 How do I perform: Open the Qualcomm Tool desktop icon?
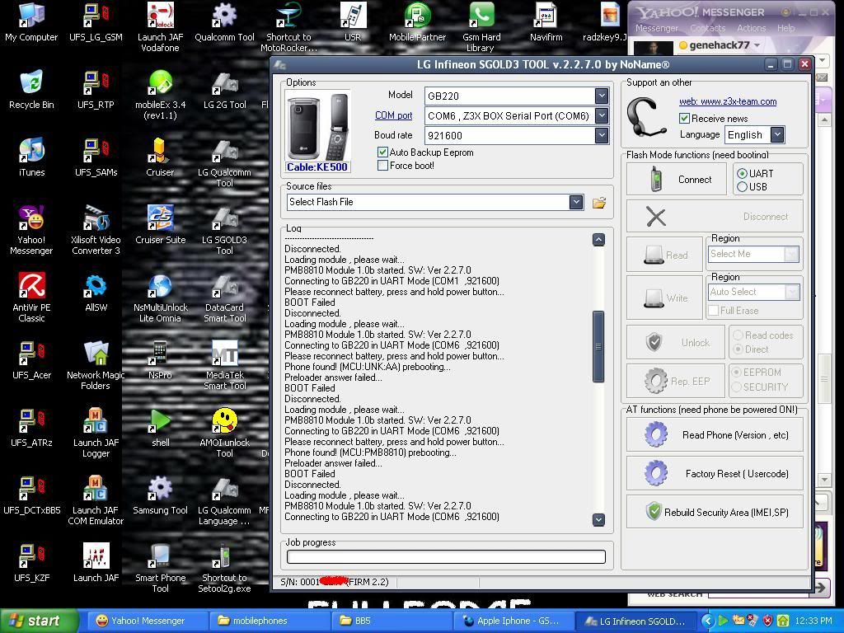coord(224,22)
